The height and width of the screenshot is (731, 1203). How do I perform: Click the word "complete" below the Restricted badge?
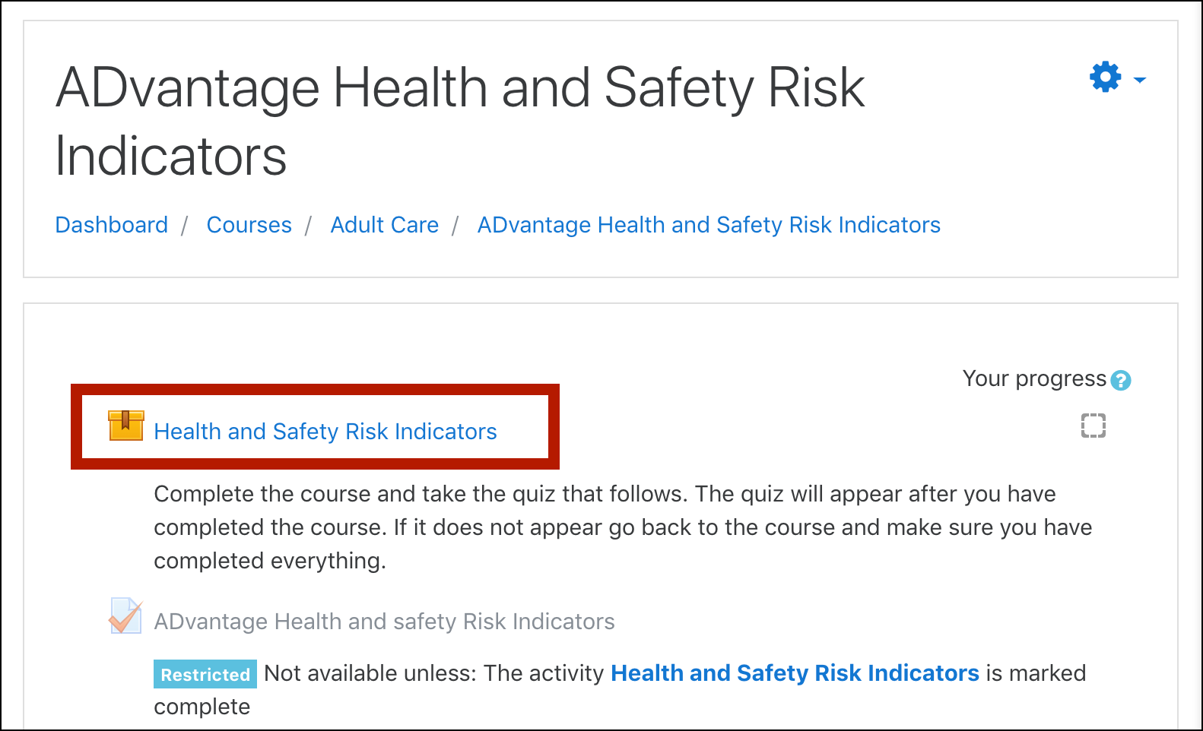click(x=202, y=707)
